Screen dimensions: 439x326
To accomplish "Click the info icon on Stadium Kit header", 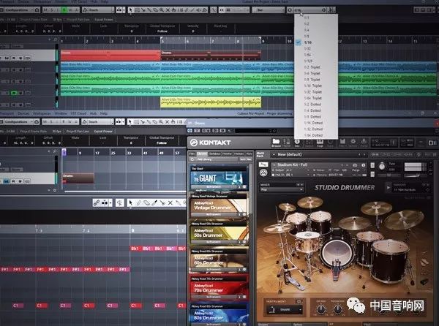I will [364, 165].
